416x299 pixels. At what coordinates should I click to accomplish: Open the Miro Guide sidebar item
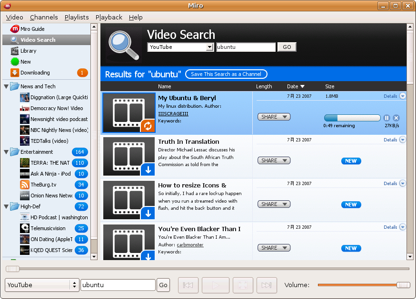pos(47,29)
